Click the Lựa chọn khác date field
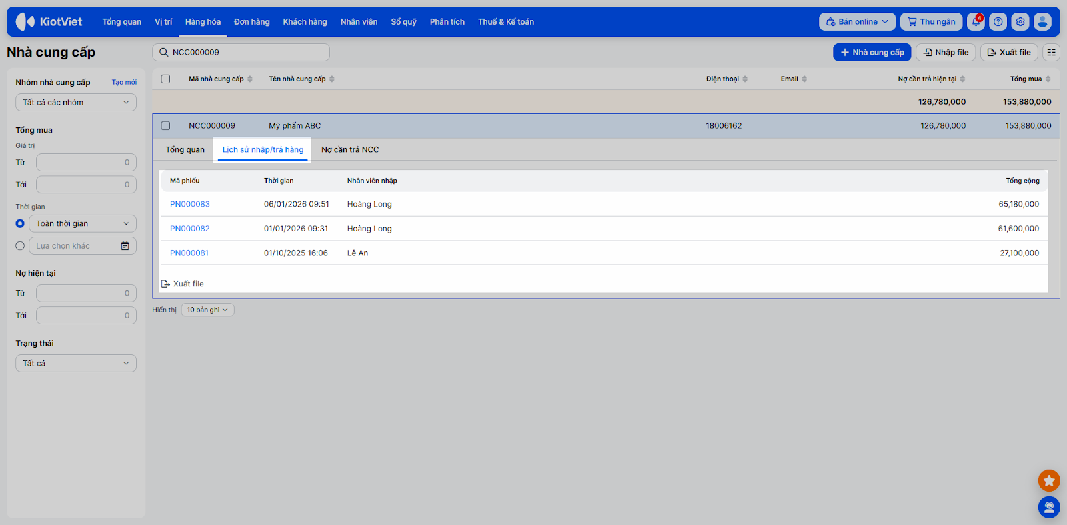Viewport: 1067px width, 525px height. (x=83, y=246)
